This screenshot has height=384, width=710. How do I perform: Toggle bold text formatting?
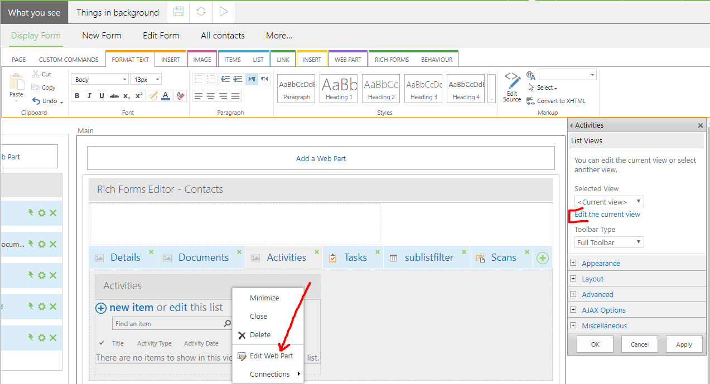click(x=77, y=96)
